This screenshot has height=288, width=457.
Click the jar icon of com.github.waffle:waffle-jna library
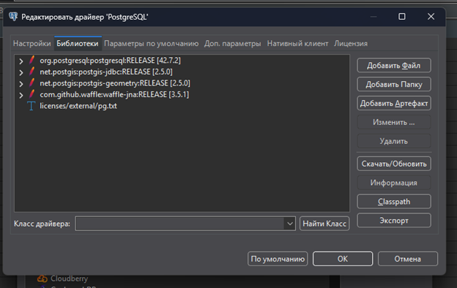[31, 94]
